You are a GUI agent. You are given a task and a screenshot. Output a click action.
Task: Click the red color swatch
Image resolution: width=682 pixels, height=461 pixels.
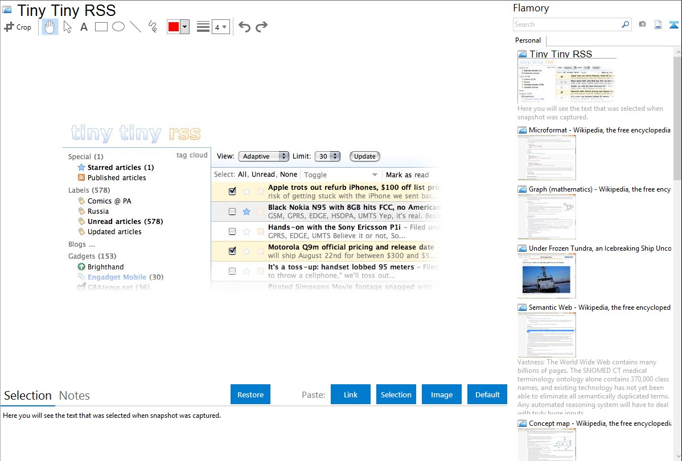pyautogui.click(x=174, y=27)
